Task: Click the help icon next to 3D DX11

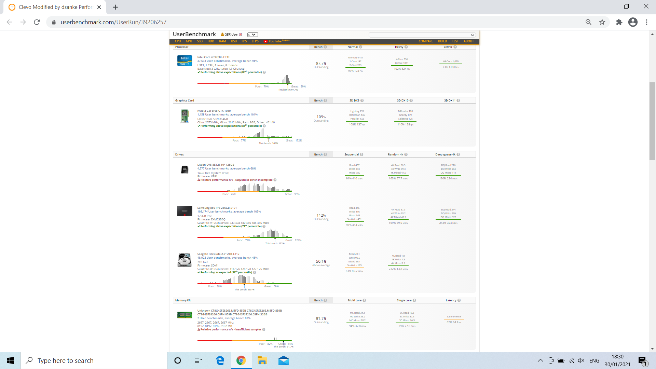Action: pos(458,101)
